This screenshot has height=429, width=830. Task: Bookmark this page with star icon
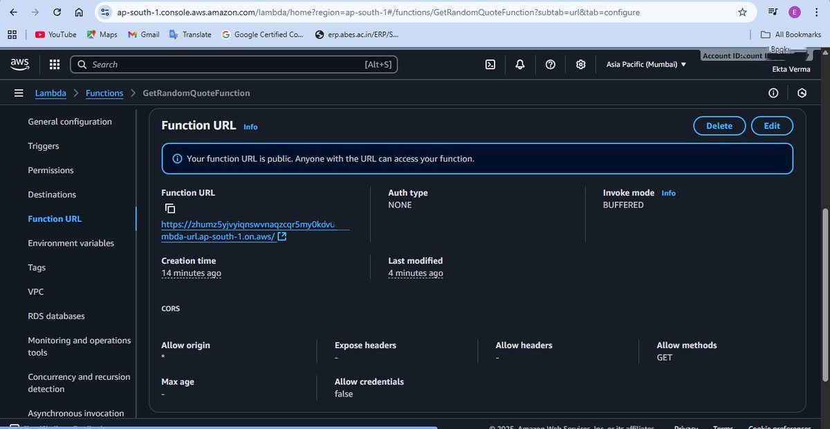pos(742,12)
